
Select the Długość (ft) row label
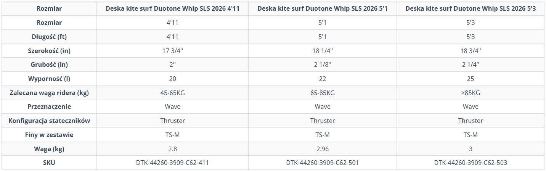(x=49, y=37)
